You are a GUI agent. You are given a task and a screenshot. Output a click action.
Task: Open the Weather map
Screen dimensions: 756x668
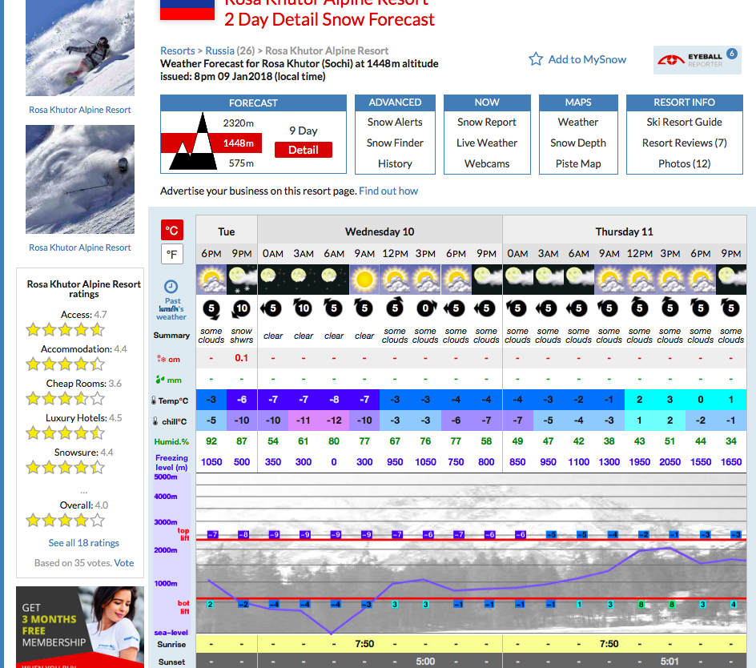click(578, 122)
